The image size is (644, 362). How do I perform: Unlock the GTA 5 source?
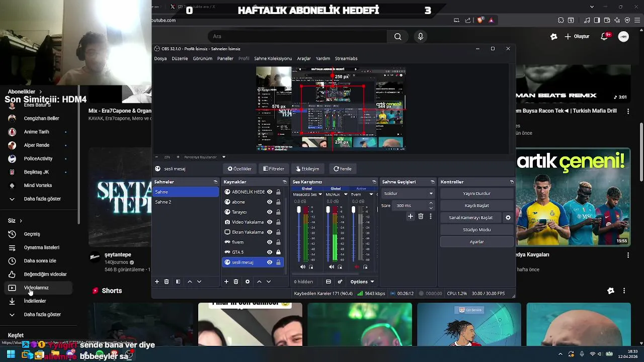[278, 252]
